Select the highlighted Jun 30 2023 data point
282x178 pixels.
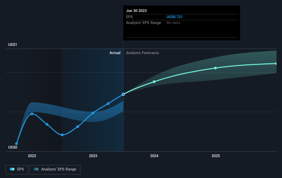(123, 94)
